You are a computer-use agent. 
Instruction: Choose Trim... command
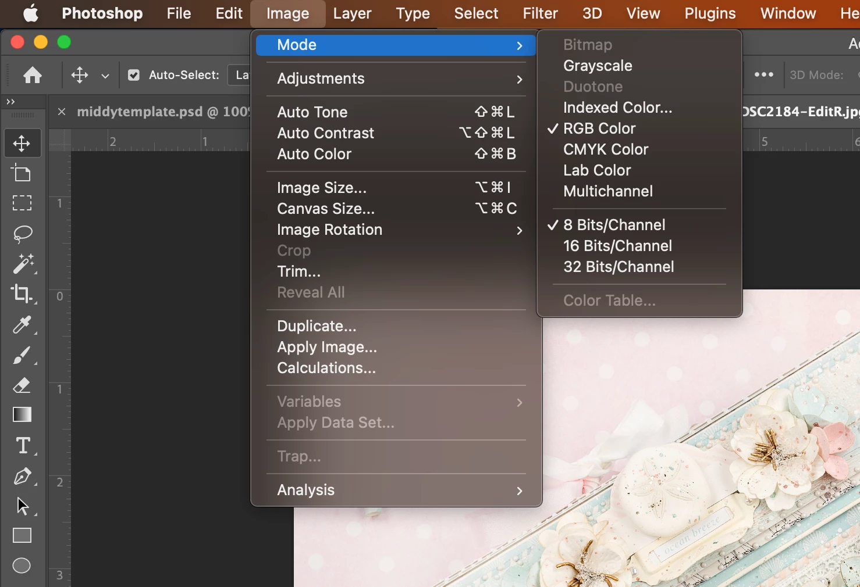396,271
